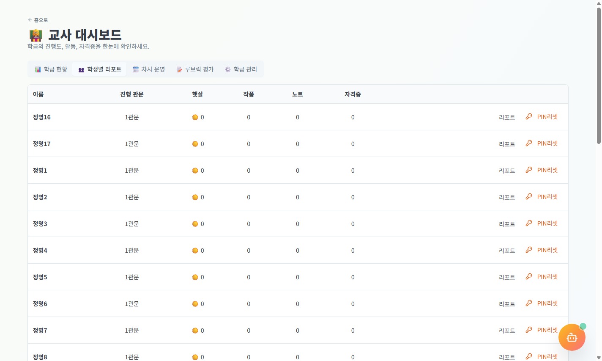Click the key icon in 정명17 row

529,143
